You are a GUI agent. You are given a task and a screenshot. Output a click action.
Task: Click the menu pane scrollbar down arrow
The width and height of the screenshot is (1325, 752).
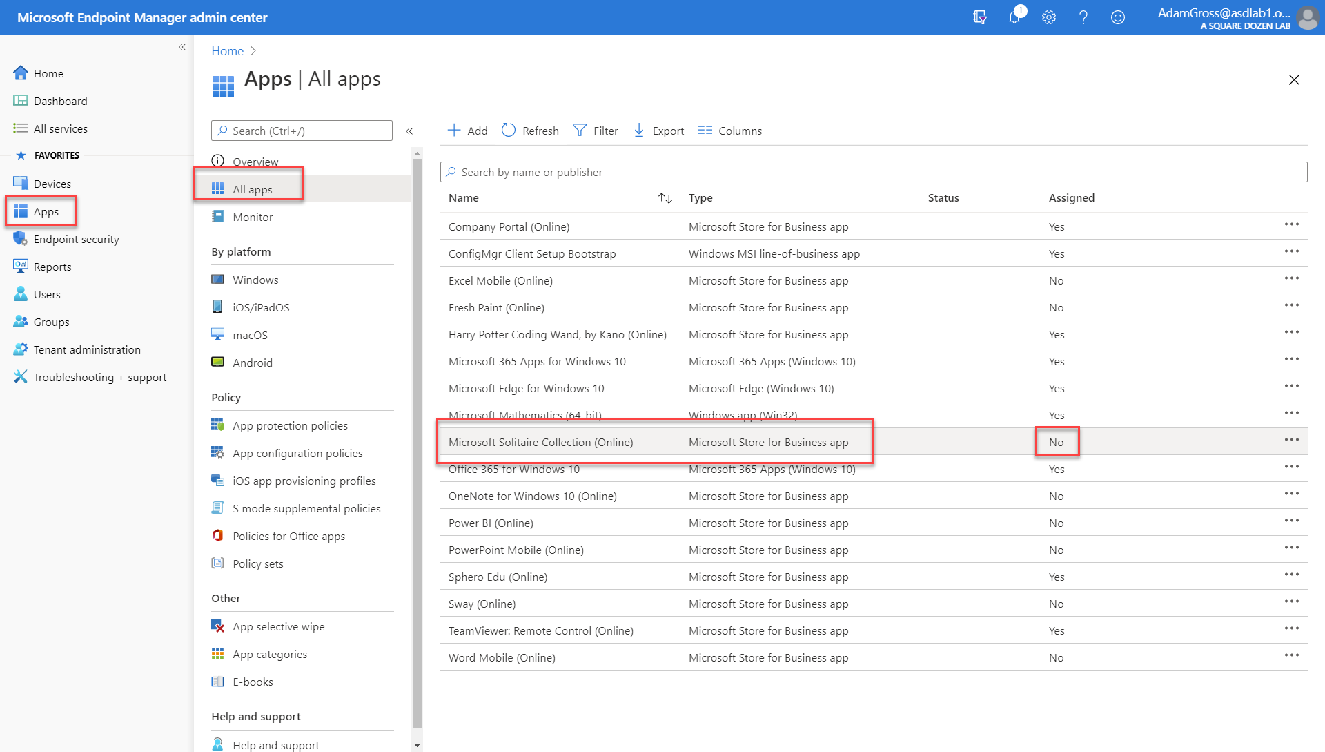point(417,746)
